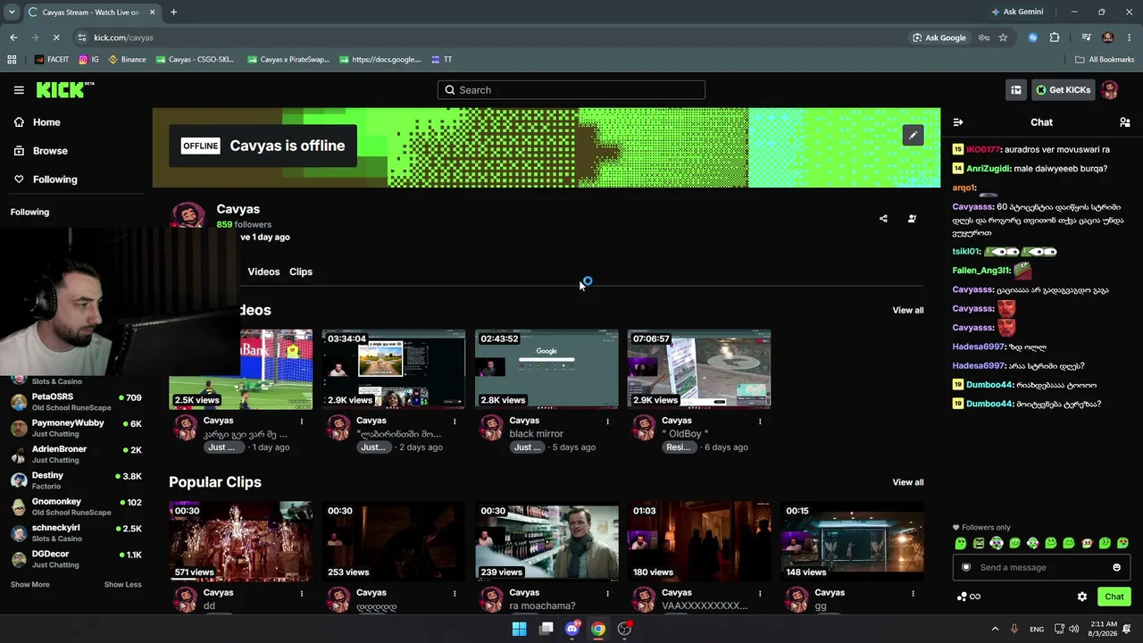Open Discord from the taskbar
The image size is (1143, 643).
(572, 629)
